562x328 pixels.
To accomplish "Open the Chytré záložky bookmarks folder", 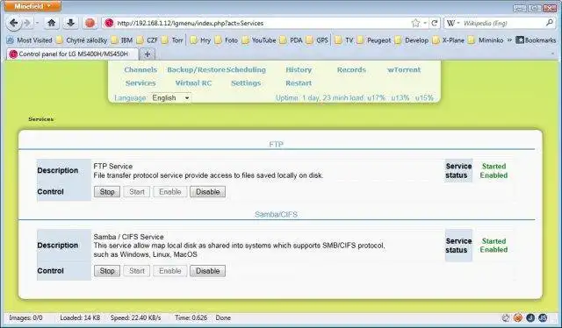I will pyautogui.click(x=82, y=40).
